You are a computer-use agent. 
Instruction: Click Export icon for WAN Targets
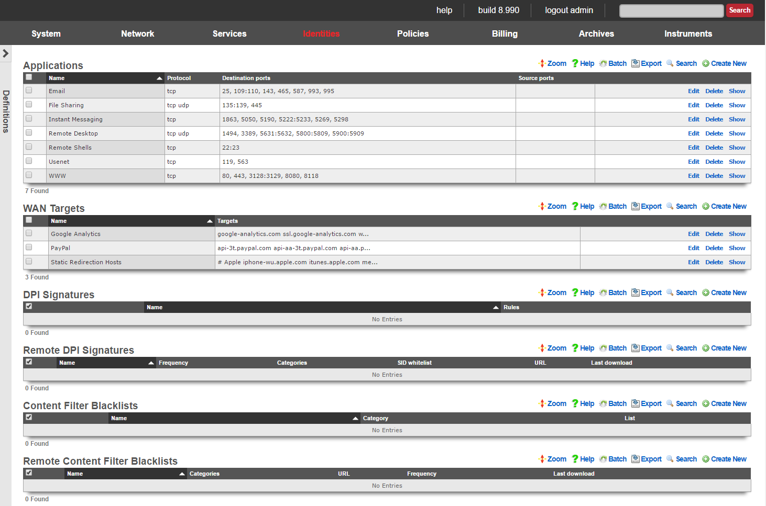tap(636, 206)
